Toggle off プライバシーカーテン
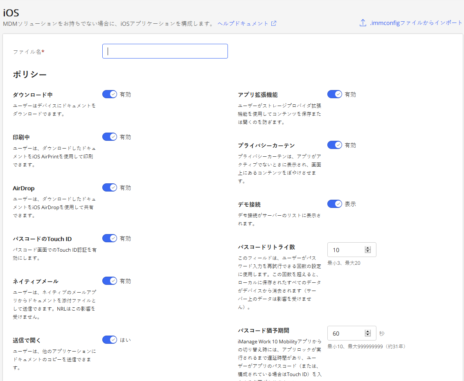The height and width of the screenshot is (381, 464). (x=335, y=144)
